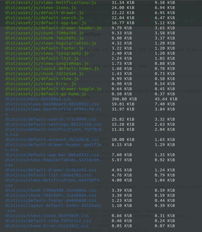The width and height of the screenshot is (202, 232).
Task: Click the 11.81 KiB size value
Action: (123, 129)
